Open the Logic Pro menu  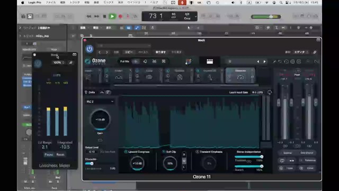[34, 3]
